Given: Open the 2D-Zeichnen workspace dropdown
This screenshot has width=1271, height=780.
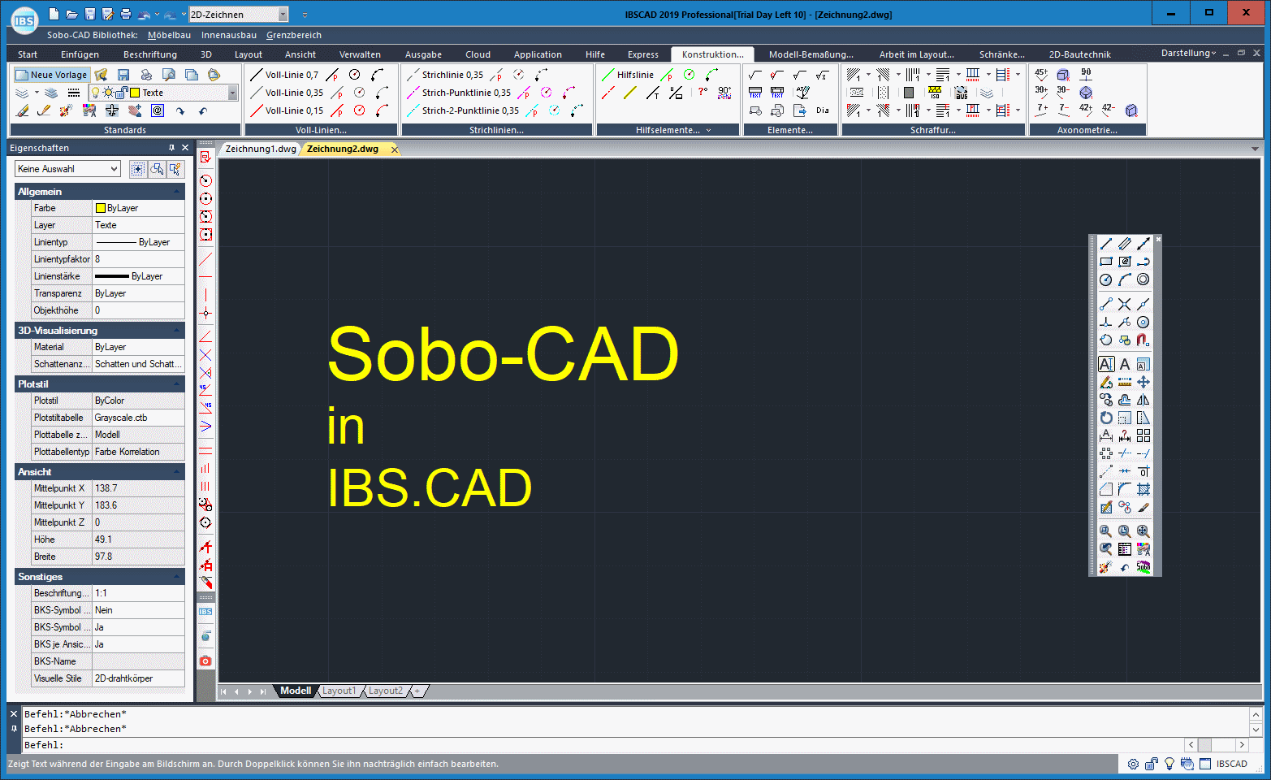Looking at the screenshot, I should pyautogui.click(x=283, y=15).
